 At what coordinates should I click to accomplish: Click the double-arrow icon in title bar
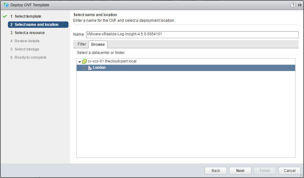click(300, 5)
